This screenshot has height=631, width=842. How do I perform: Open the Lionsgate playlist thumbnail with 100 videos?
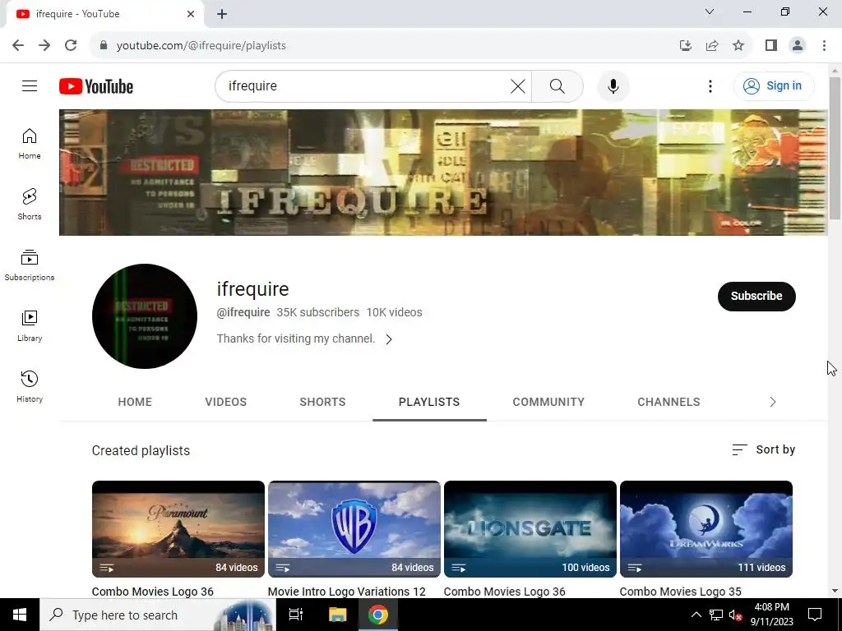pyautogui.click(x=530, y=528)
